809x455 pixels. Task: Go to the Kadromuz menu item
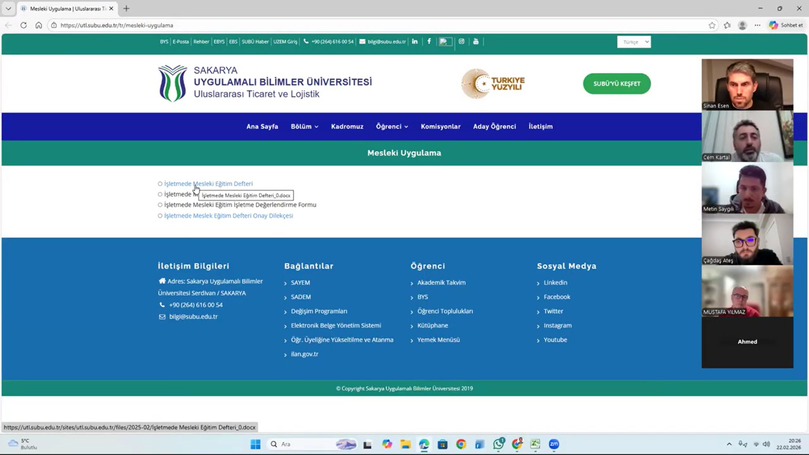tap(347, 126)
